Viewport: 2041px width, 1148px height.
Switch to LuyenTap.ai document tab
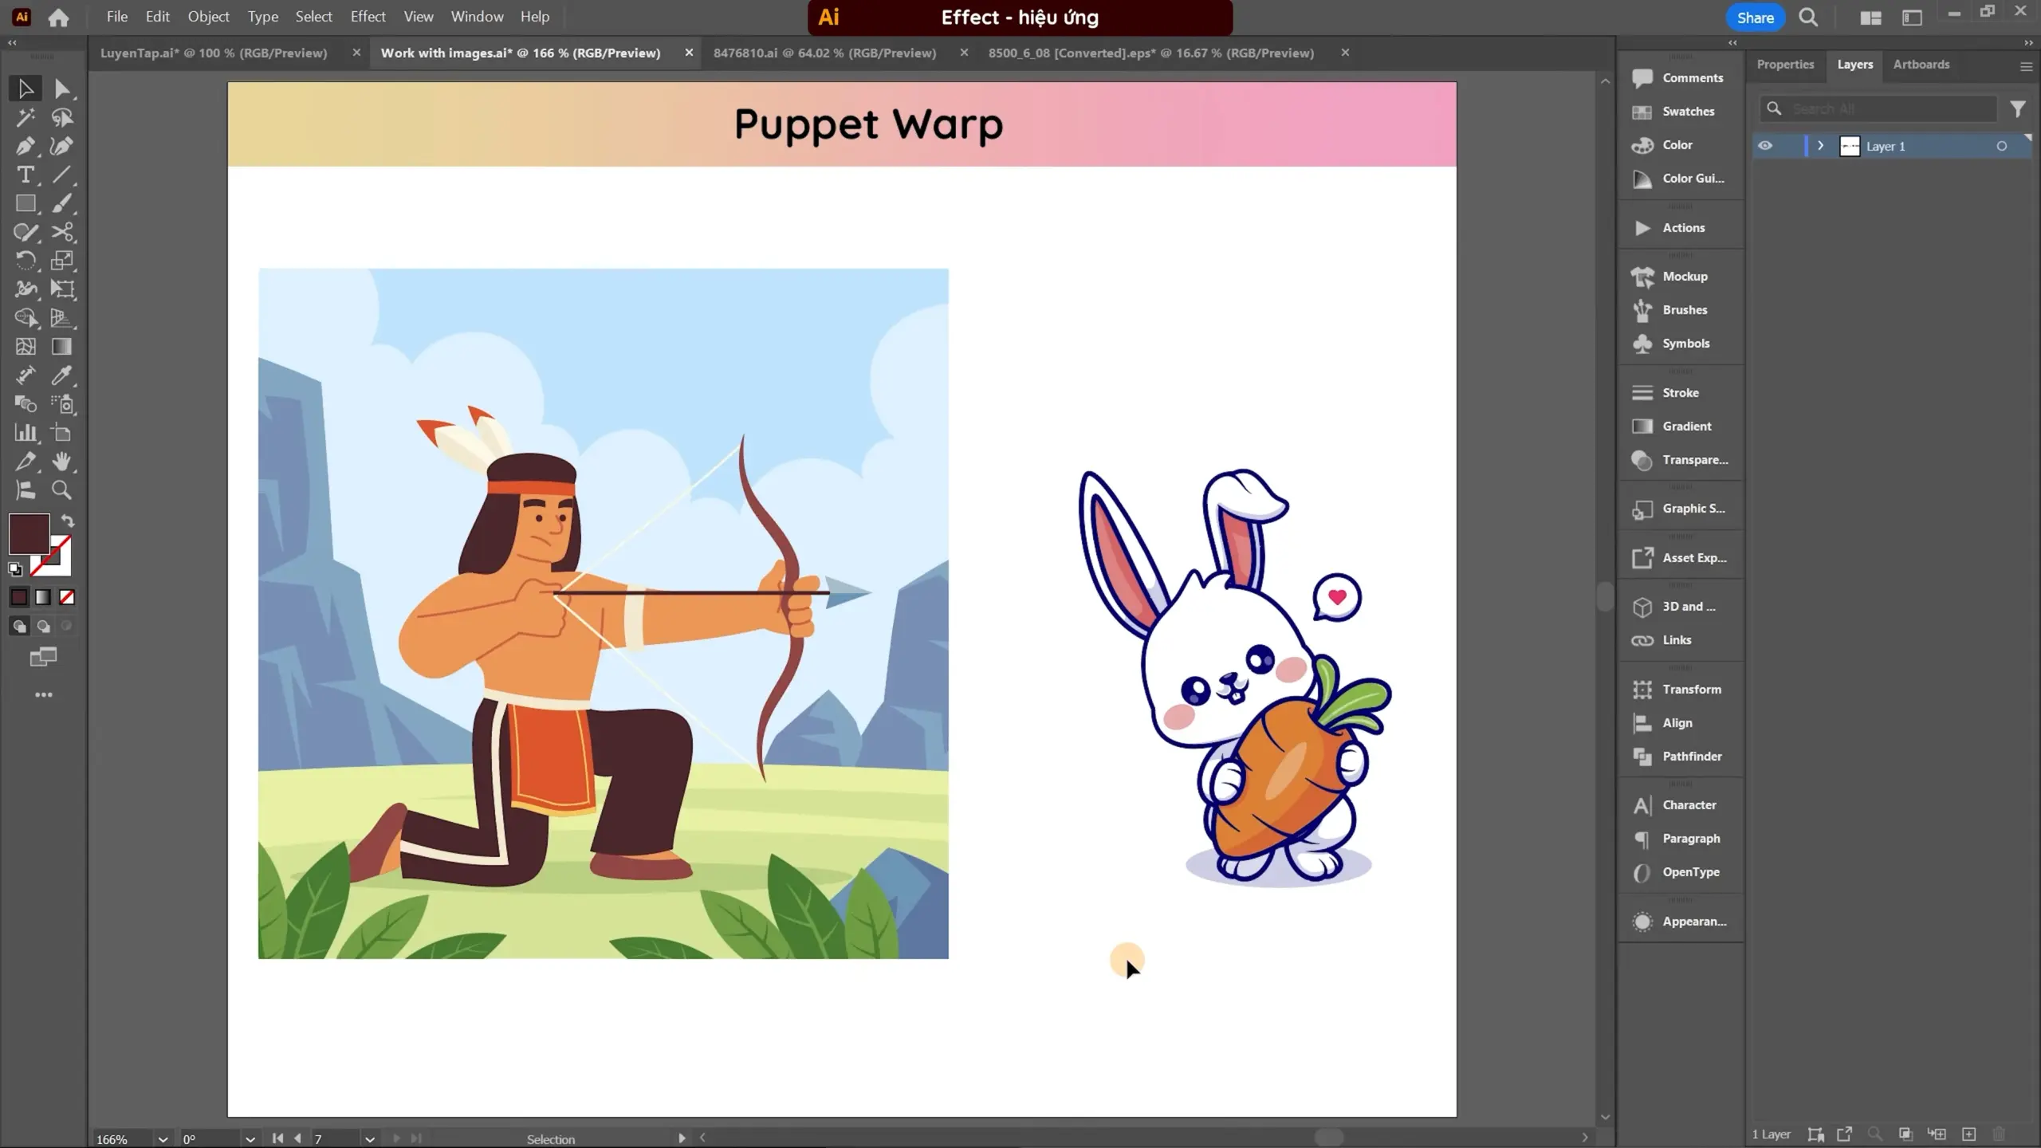[214, 53]
